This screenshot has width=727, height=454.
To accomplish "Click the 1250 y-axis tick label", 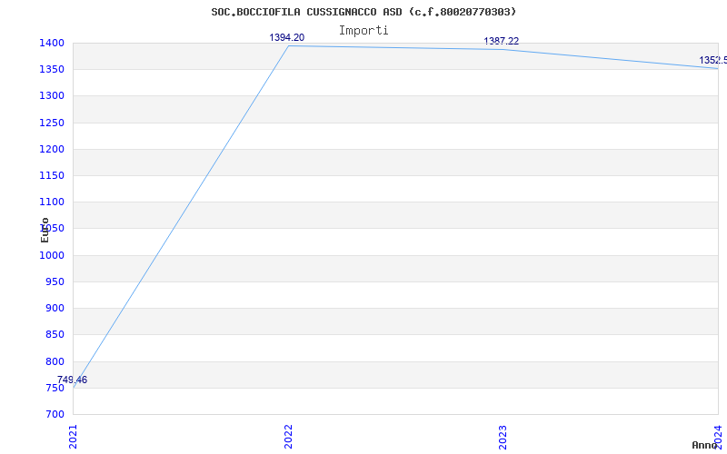I will (52, 123).
